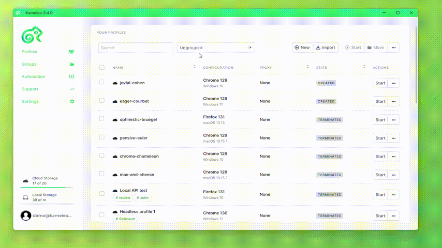Click the cloud icon beside jovial-cohen

(x=115, y=83)
